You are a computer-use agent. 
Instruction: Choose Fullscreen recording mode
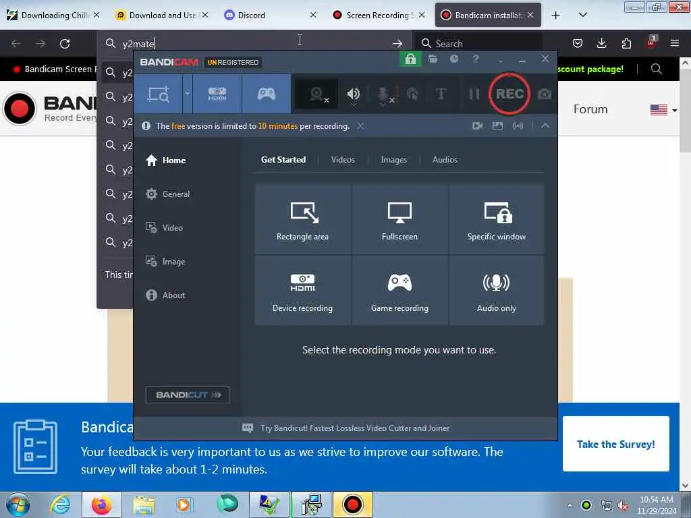click(399, 219)
